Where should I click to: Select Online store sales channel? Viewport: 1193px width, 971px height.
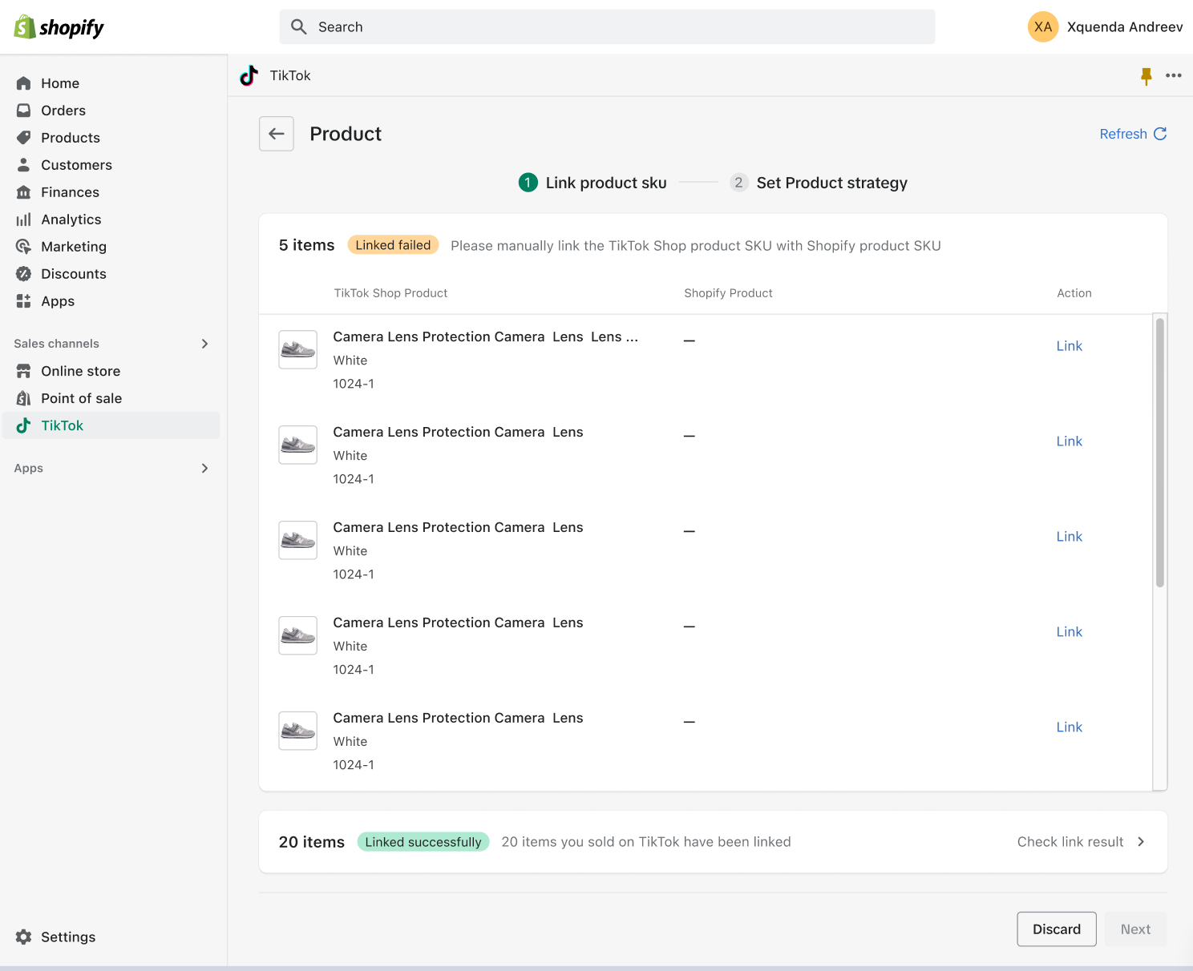click(80, 371)
